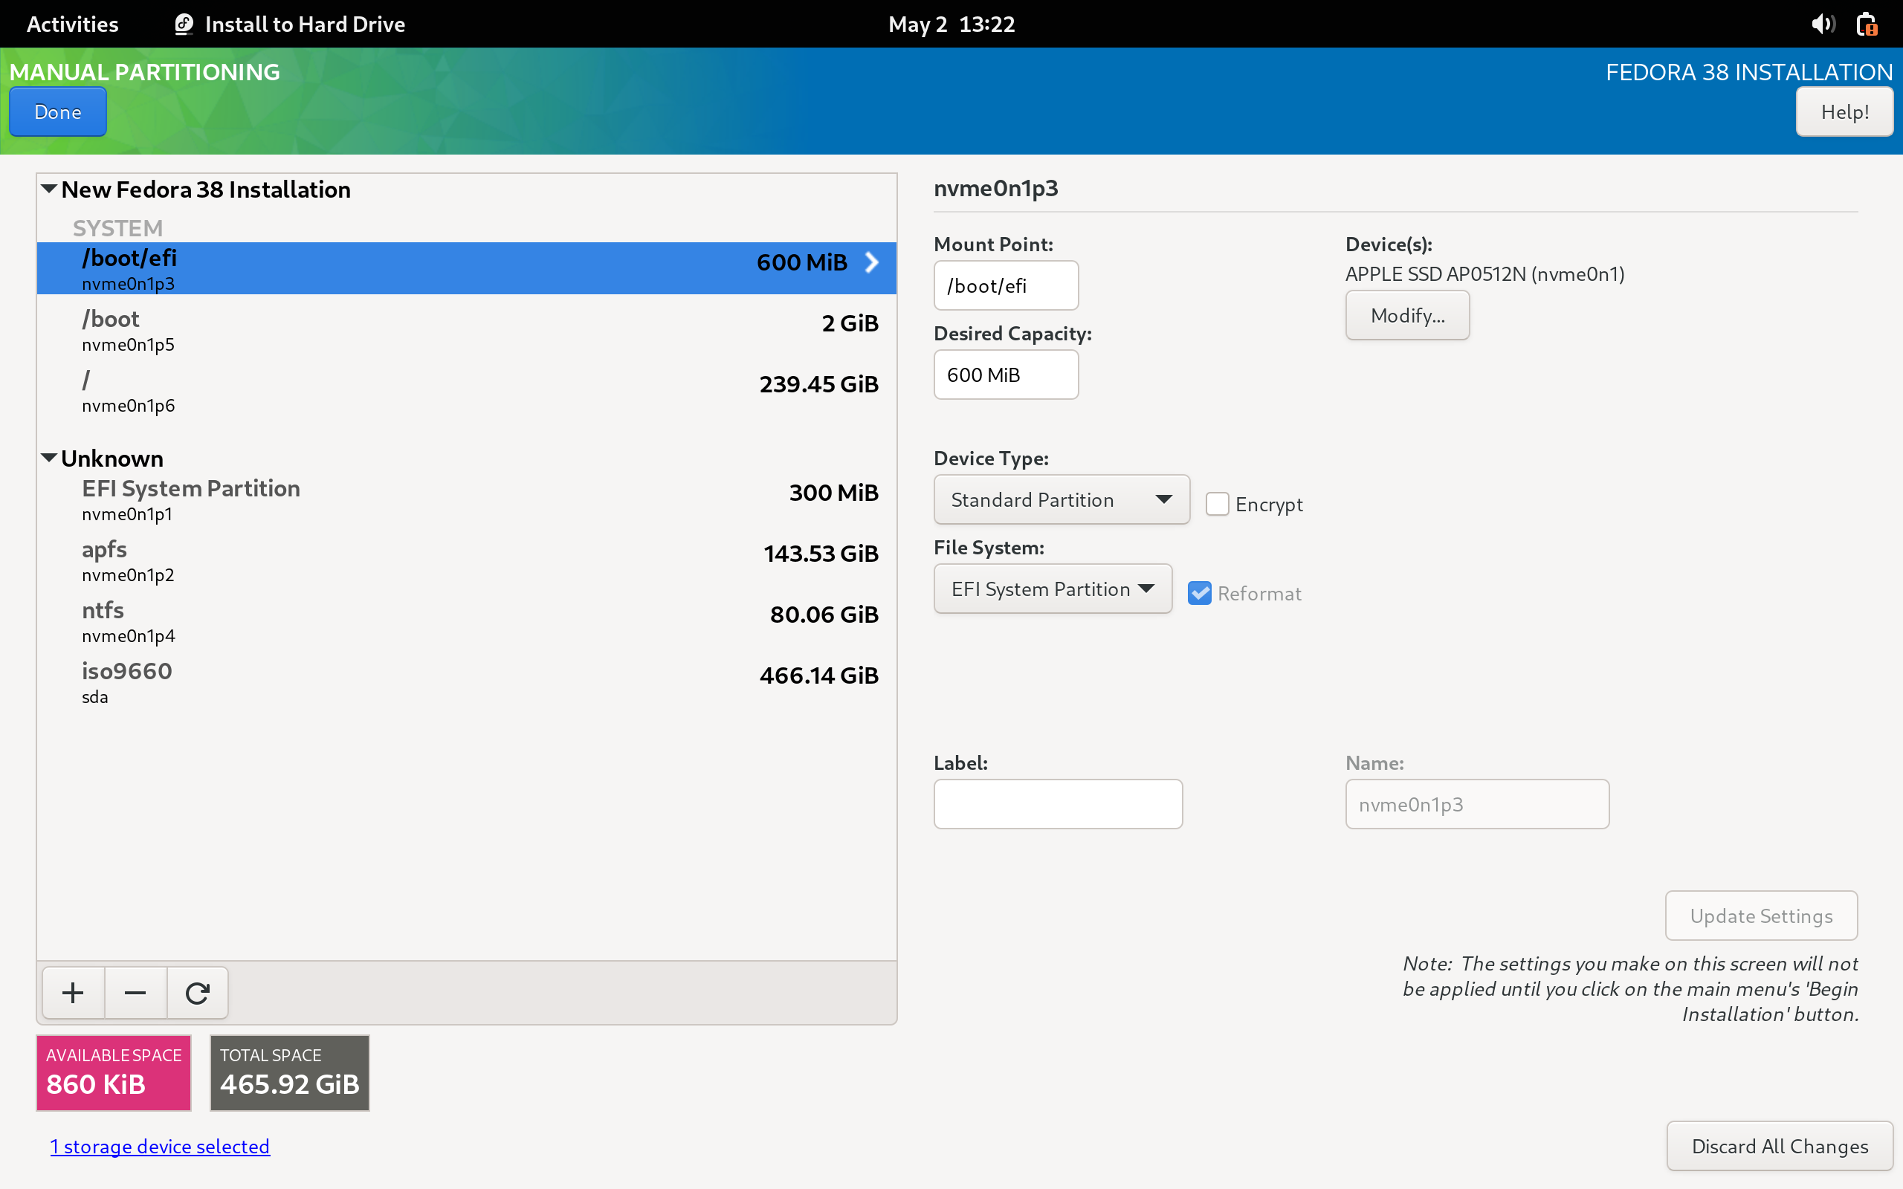Screen dimensions: 1903x1189
Task: Click the add partition icon
Action: (x=71, y=992)
